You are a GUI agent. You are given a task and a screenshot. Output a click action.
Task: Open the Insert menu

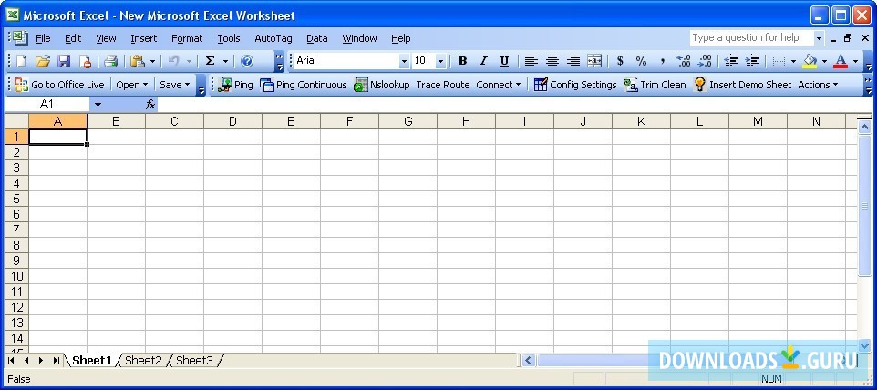click(x=144, y=38)
